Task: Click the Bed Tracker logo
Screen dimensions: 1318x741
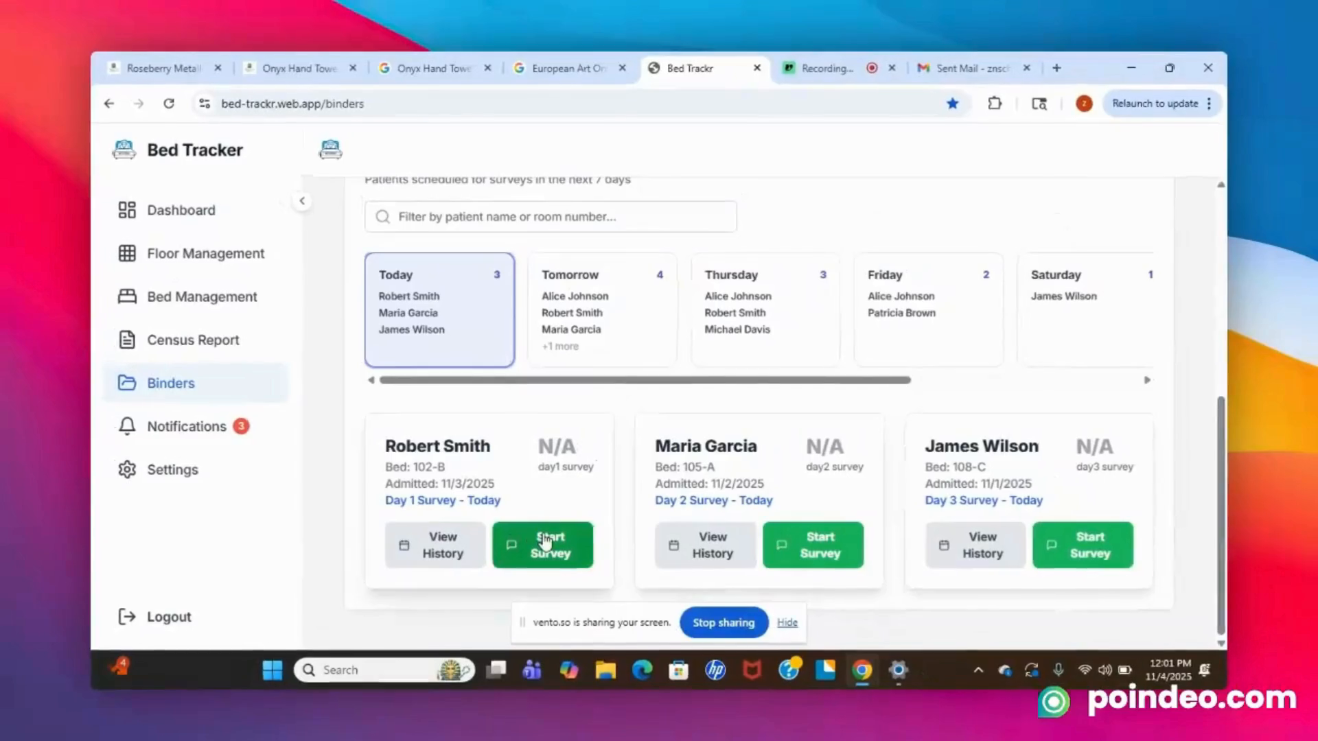Action: pyautogui.click(x=124, y=150)
